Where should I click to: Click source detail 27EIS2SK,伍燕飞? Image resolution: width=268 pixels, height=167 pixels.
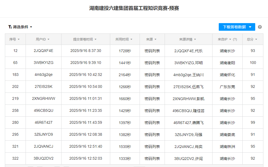click(x=188, y=87)
